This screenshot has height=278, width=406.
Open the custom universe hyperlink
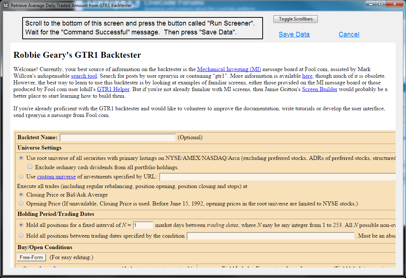click(x=56, y=177)
